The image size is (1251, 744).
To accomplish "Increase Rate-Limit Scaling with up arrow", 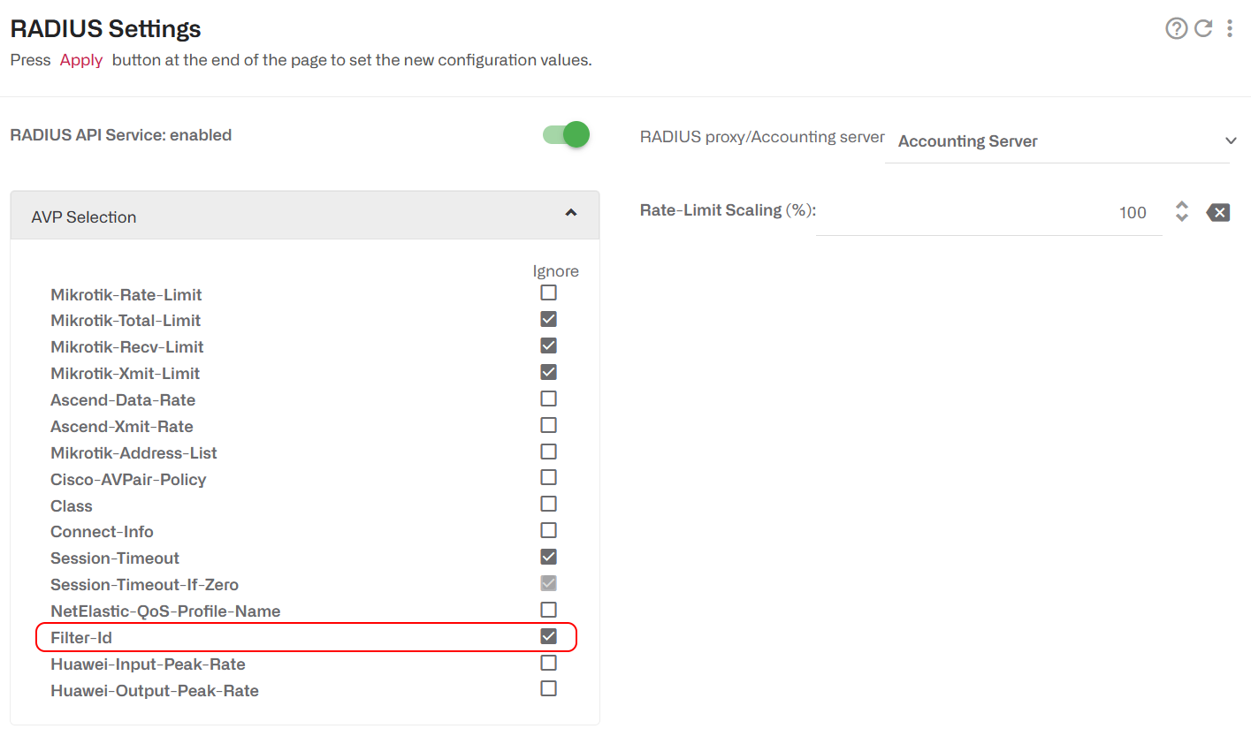I will click(1181, 205).
